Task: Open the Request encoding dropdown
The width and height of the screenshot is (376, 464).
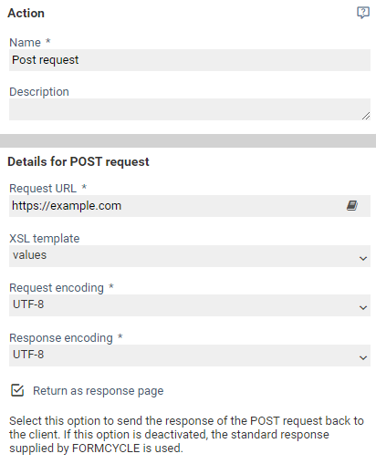Action: click(190, 305)
